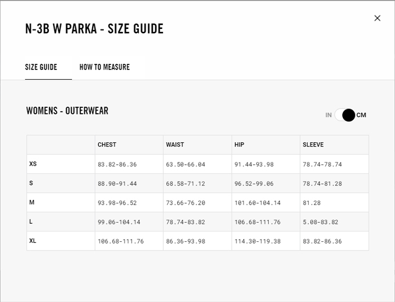Select the XS size row label
This screenshot has width=395, height=302.
tap(33, 164)
